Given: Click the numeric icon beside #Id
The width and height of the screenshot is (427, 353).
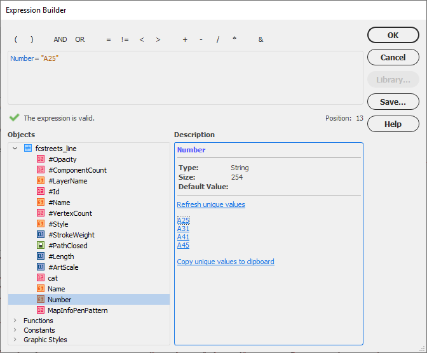Looking at the screenshot, I should click(41, 191).
